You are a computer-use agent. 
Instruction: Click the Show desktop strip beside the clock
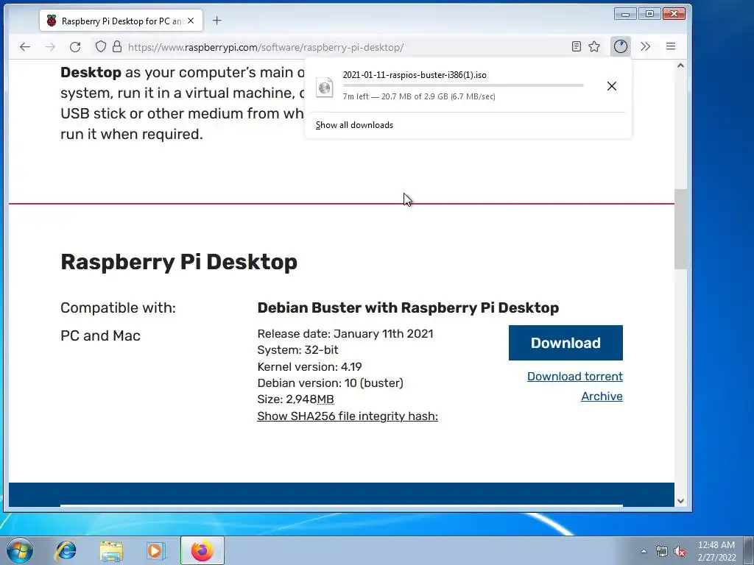tap(749, 550)
